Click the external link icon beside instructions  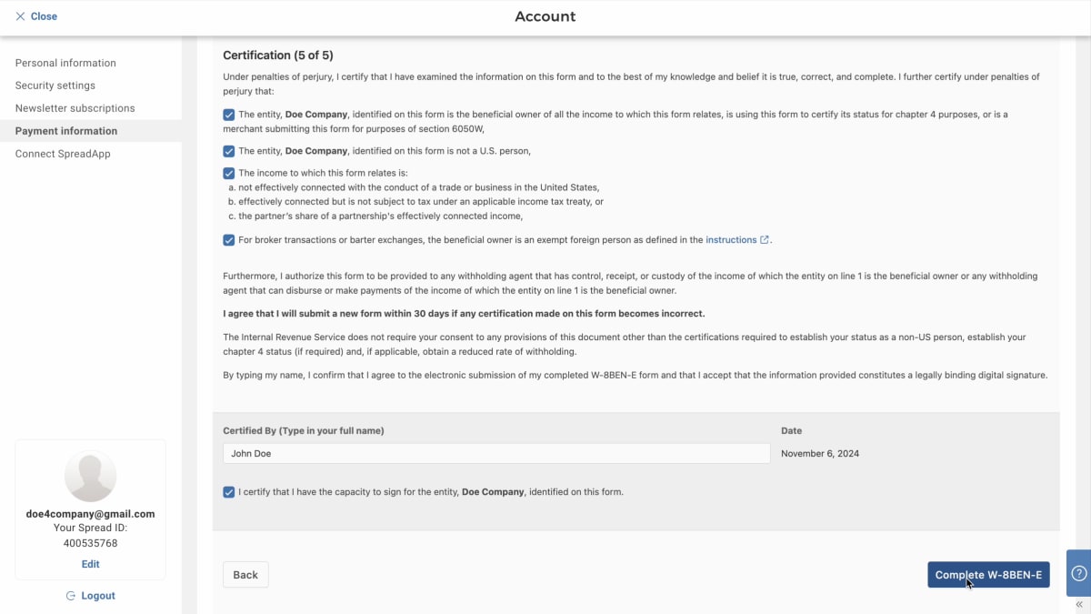tap(765, 240)
